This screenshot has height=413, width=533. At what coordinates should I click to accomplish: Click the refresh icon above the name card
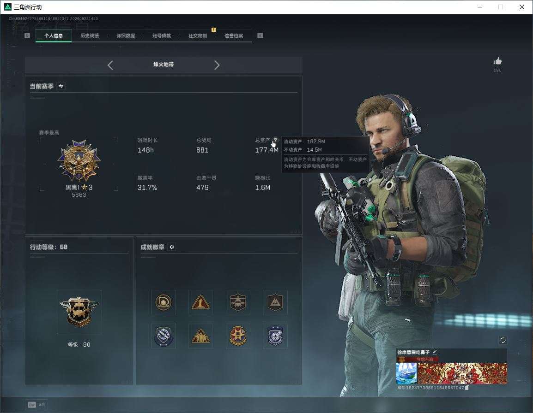503,340
